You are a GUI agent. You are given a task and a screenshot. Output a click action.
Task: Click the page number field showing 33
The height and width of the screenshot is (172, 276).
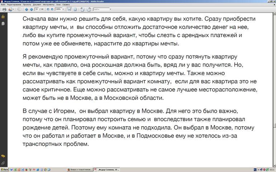[x=37, y=9]
